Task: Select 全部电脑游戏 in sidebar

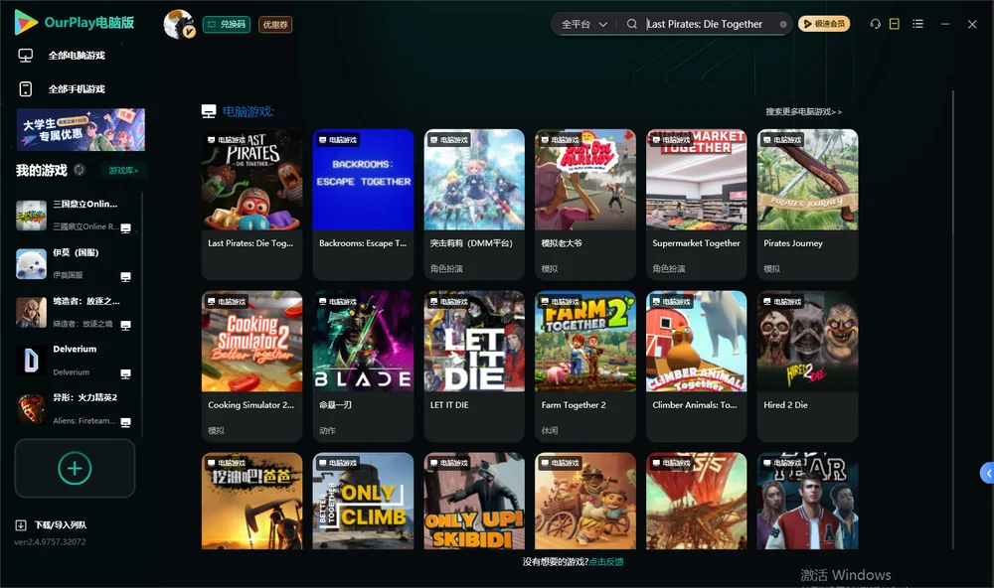Action: [77, 56]
